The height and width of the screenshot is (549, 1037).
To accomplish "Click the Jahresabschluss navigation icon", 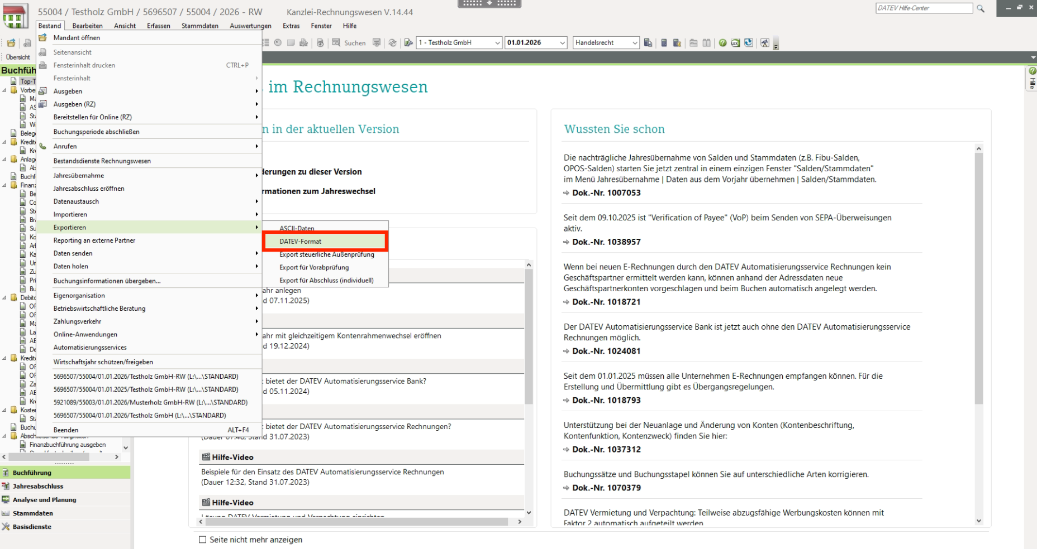I will pyautogui.click(x=6, y=486).
